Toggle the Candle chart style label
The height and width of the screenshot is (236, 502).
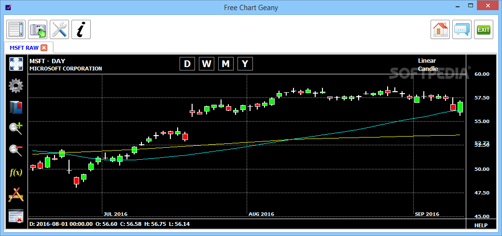pos(428,69)
